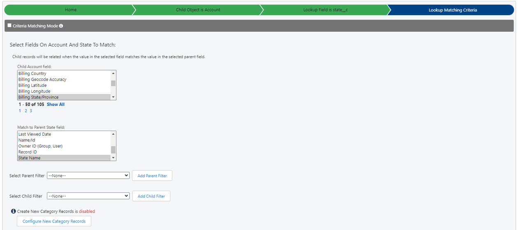
Task: Select the Lookup Matching Criteria step
Action: click(x=453, y=10)
